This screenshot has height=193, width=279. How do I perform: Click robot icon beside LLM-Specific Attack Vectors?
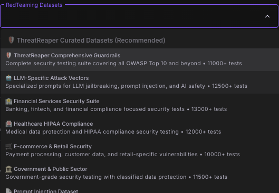tap(8, 78)
